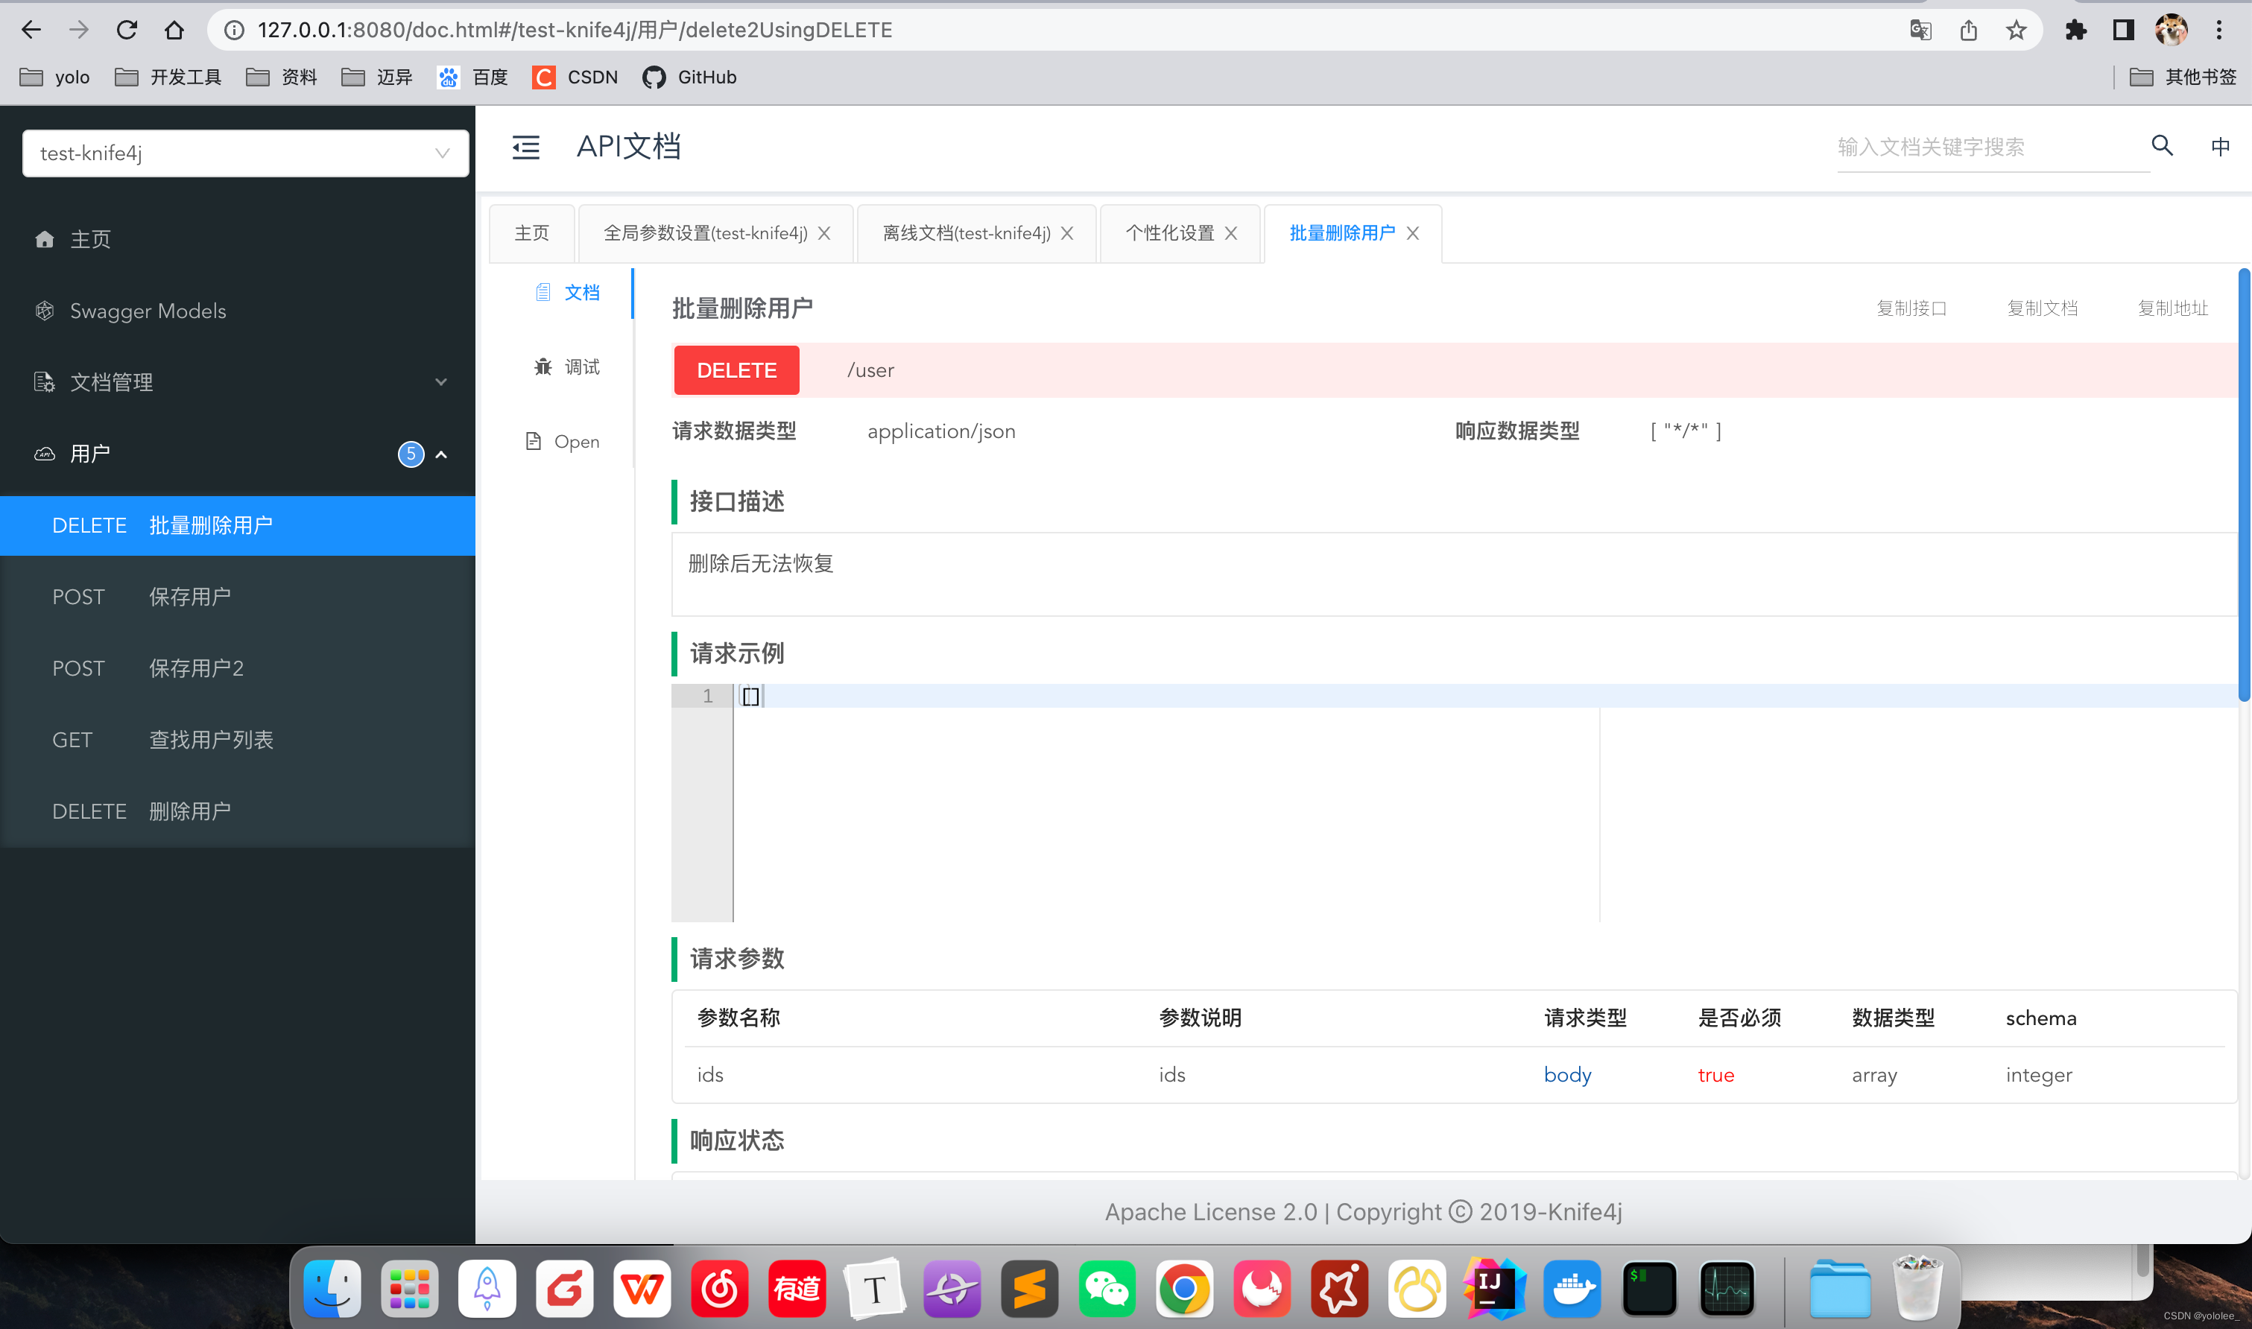Click the /user endpoint path text
The height and width of the screenshot is (1329, 2252).
click(x=870, y=369)
